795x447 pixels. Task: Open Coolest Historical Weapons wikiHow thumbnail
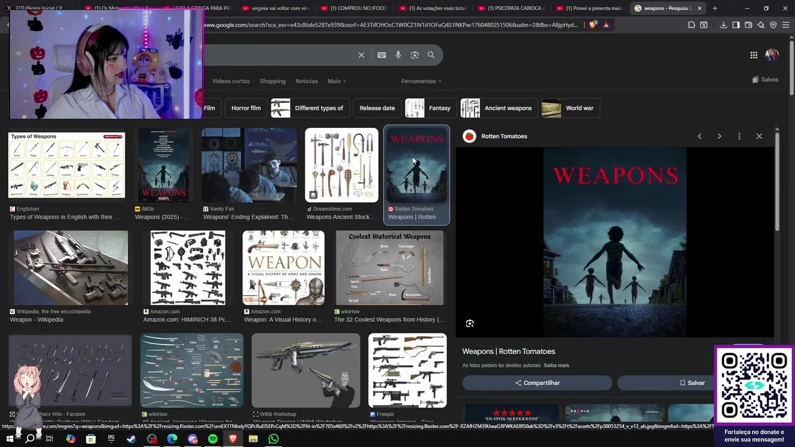point(389,268)
